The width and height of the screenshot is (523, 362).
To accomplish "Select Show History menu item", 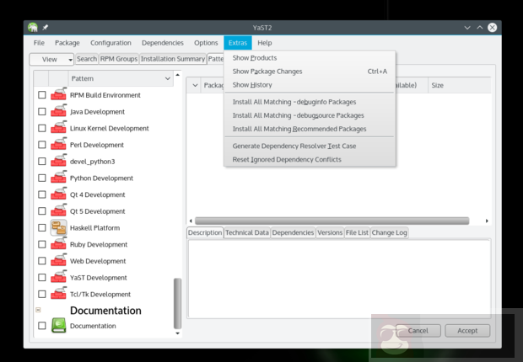I will (x=310, y=85).
